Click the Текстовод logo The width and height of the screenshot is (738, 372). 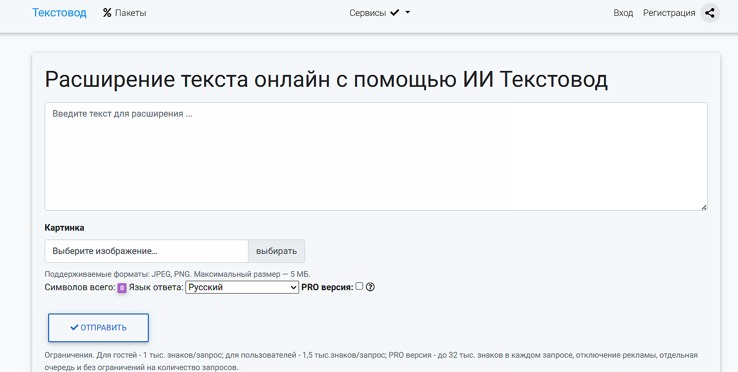click(x=59, y=12)
